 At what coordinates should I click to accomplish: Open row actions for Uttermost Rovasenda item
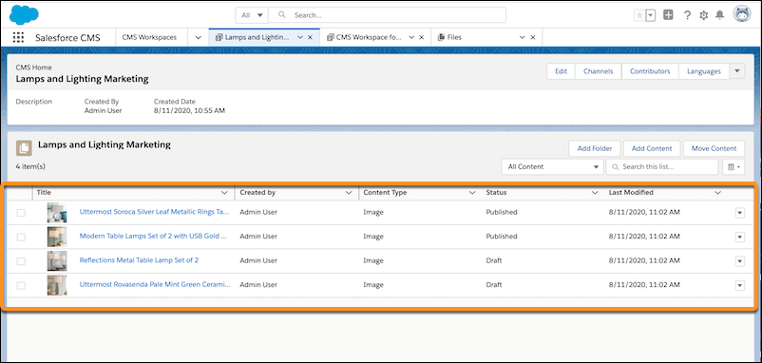(x=739, y=286)
